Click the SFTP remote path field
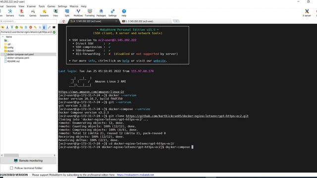The image size is (317, 178). (x=26, y=32)
